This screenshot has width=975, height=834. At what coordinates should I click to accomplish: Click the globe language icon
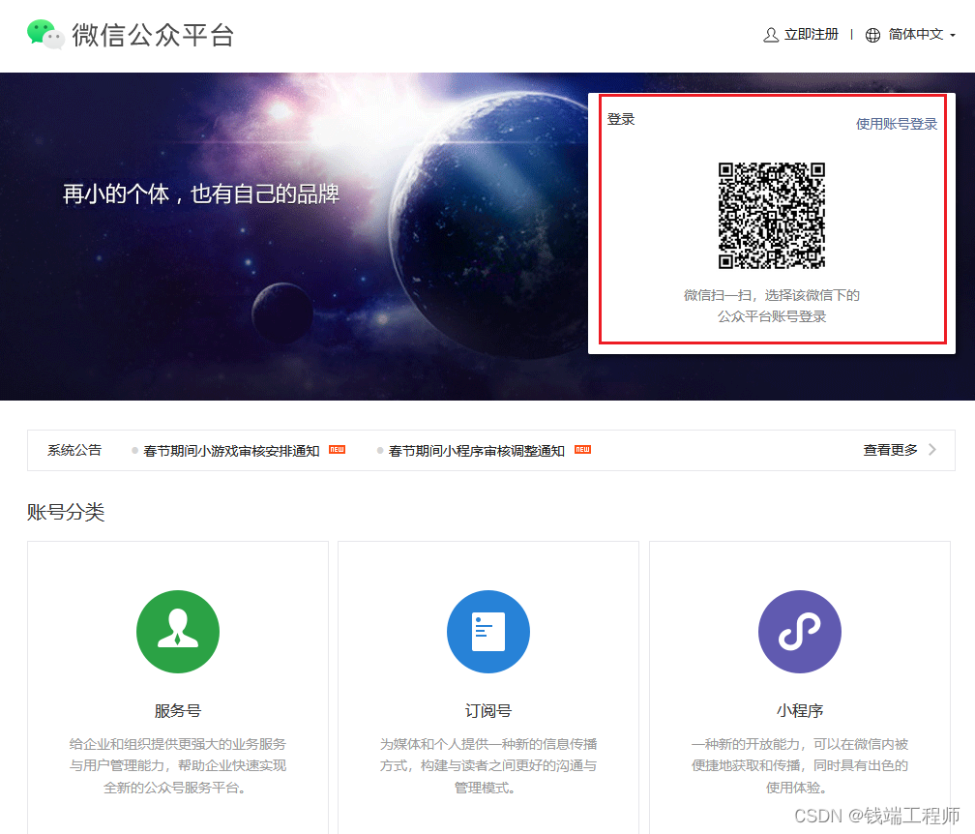coord(873,35)
